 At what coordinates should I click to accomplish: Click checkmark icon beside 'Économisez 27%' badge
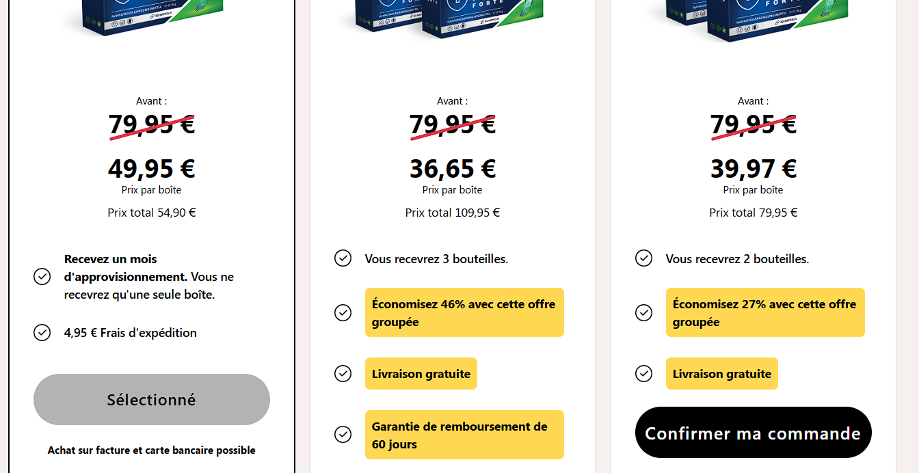(643, 312)
